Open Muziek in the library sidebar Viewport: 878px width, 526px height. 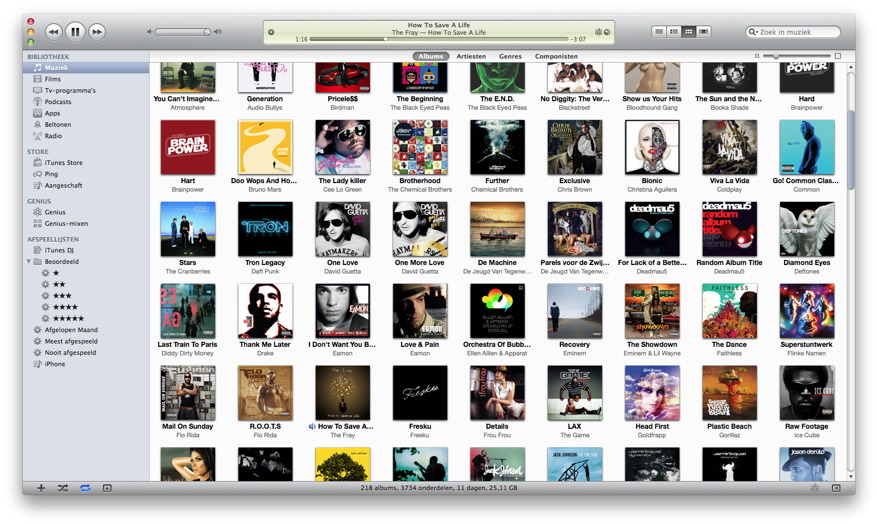coord(86,68)
